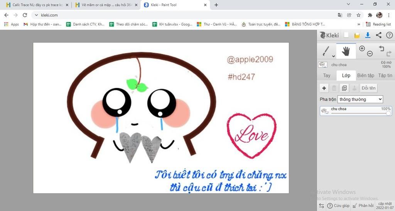
Task: Open a new browser tab
Action: point(216,5)
